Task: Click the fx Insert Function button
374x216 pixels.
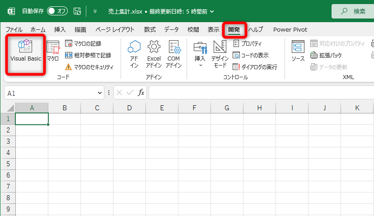Action: click(141, 92)
